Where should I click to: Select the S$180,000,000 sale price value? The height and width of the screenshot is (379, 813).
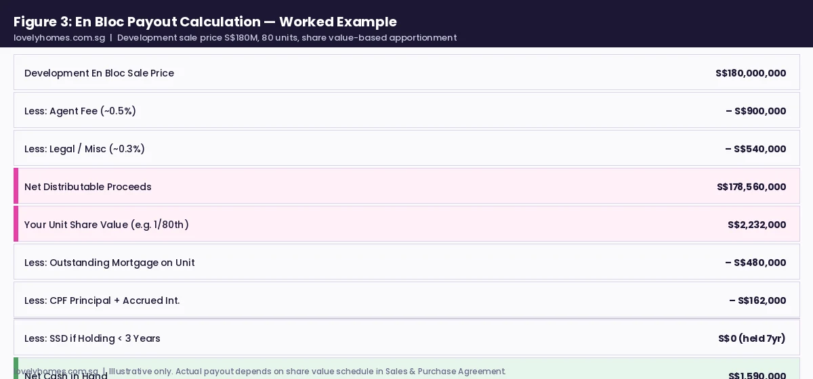click(x=751, y=73)
